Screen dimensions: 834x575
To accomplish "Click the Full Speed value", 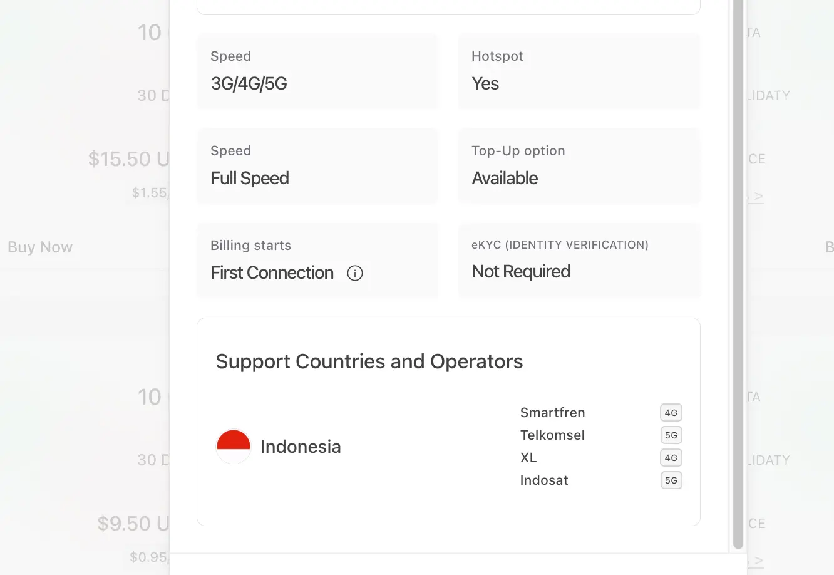I will (250, 179).
